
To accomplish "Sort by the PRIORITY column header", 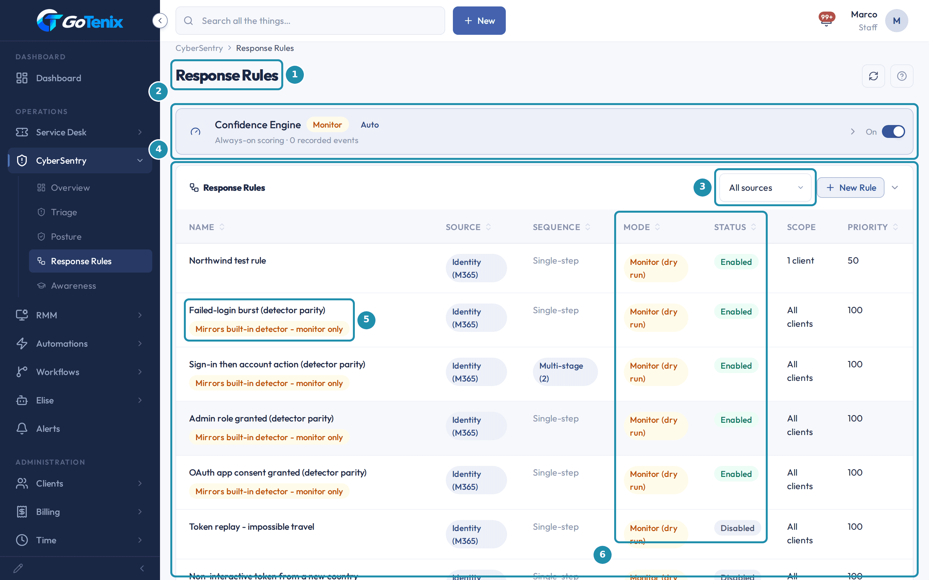I will click(873, 227).
